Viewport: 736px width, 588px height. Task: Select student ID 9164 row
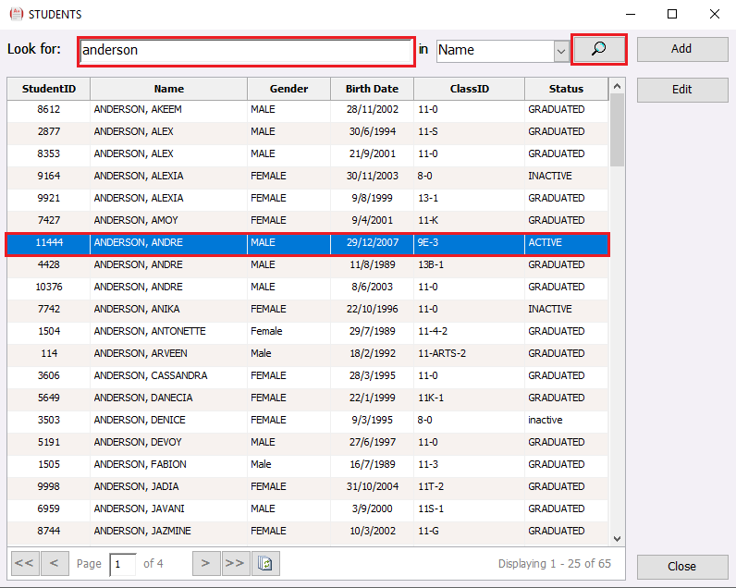pos(308,176)
